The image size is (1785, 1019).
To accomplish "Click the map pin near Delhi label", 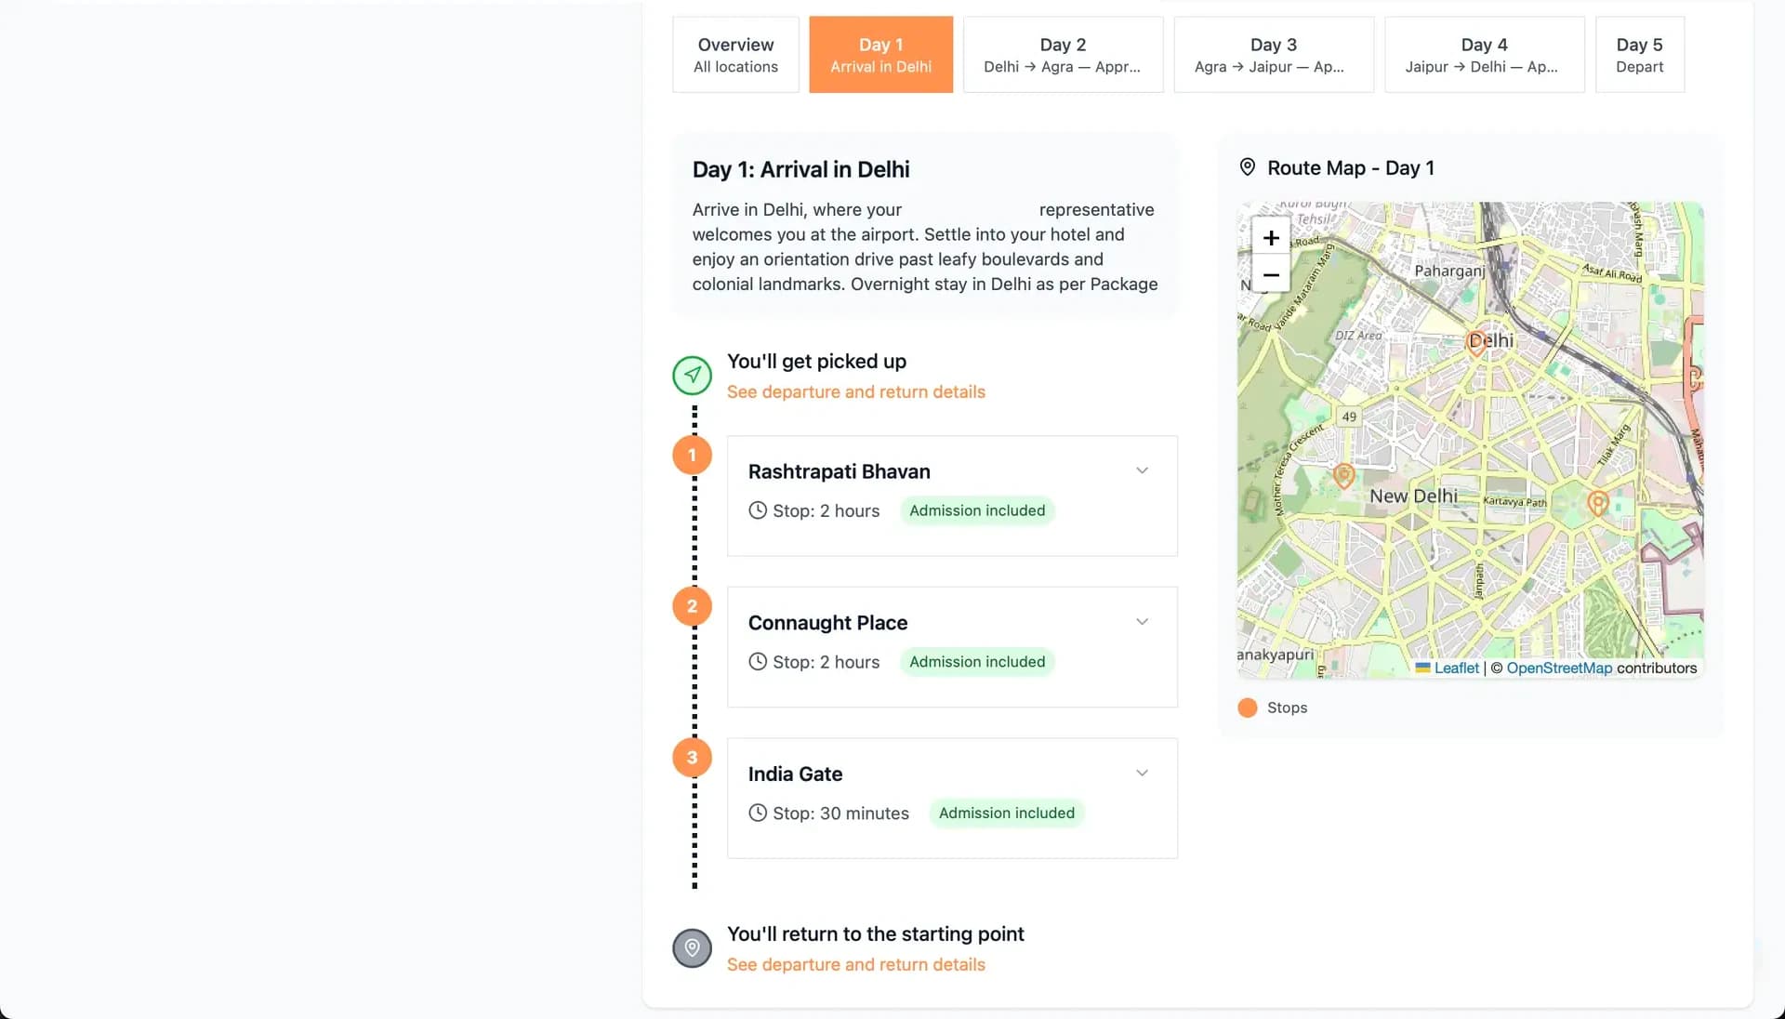I will (x=1475, y=342).
